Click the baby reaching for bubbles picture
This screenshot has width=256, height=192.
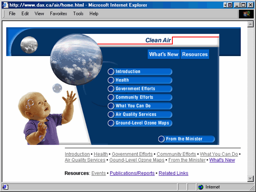tap(47, 117)
